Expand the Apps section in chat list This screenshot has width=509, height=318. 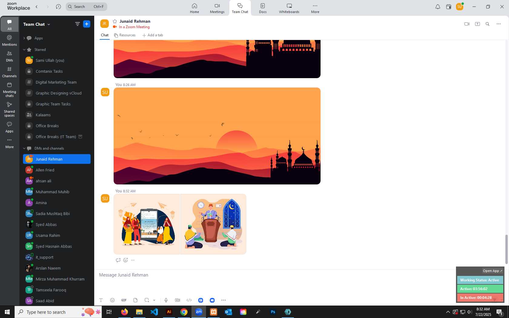tap(24, 38)
